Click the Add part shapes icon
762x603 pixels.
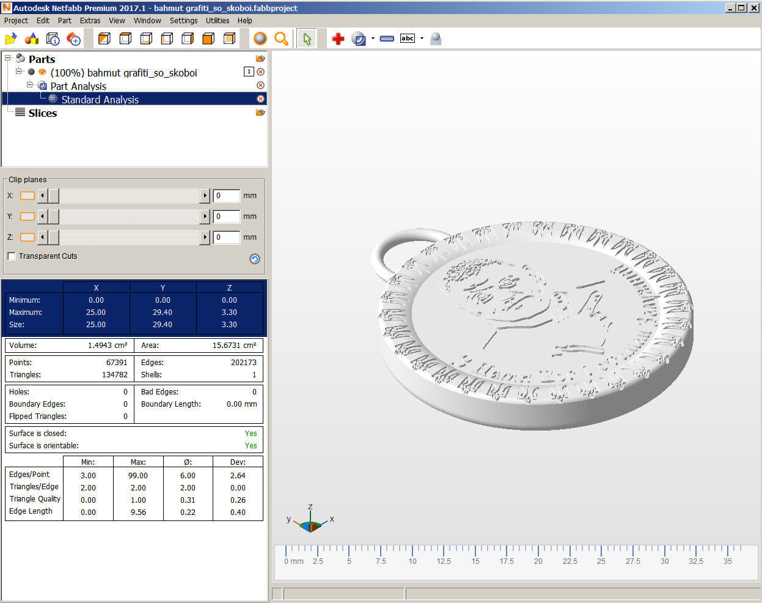31,39
